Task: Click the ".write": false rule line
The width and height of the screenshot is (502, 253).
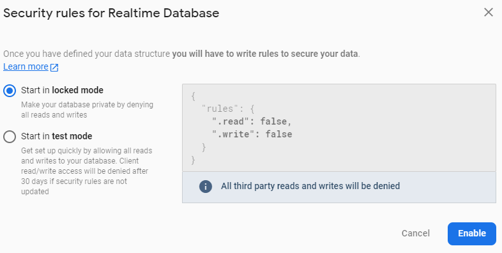Action: [x=252, y=134]
